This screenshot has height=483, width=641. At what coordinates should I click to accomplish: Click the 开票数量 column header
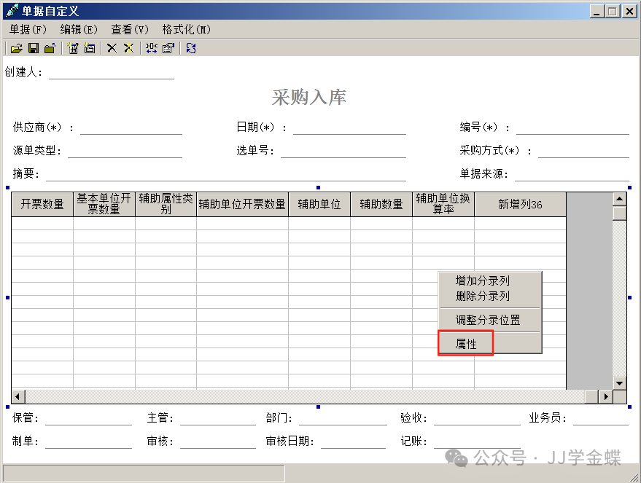(x=42, y=205)
